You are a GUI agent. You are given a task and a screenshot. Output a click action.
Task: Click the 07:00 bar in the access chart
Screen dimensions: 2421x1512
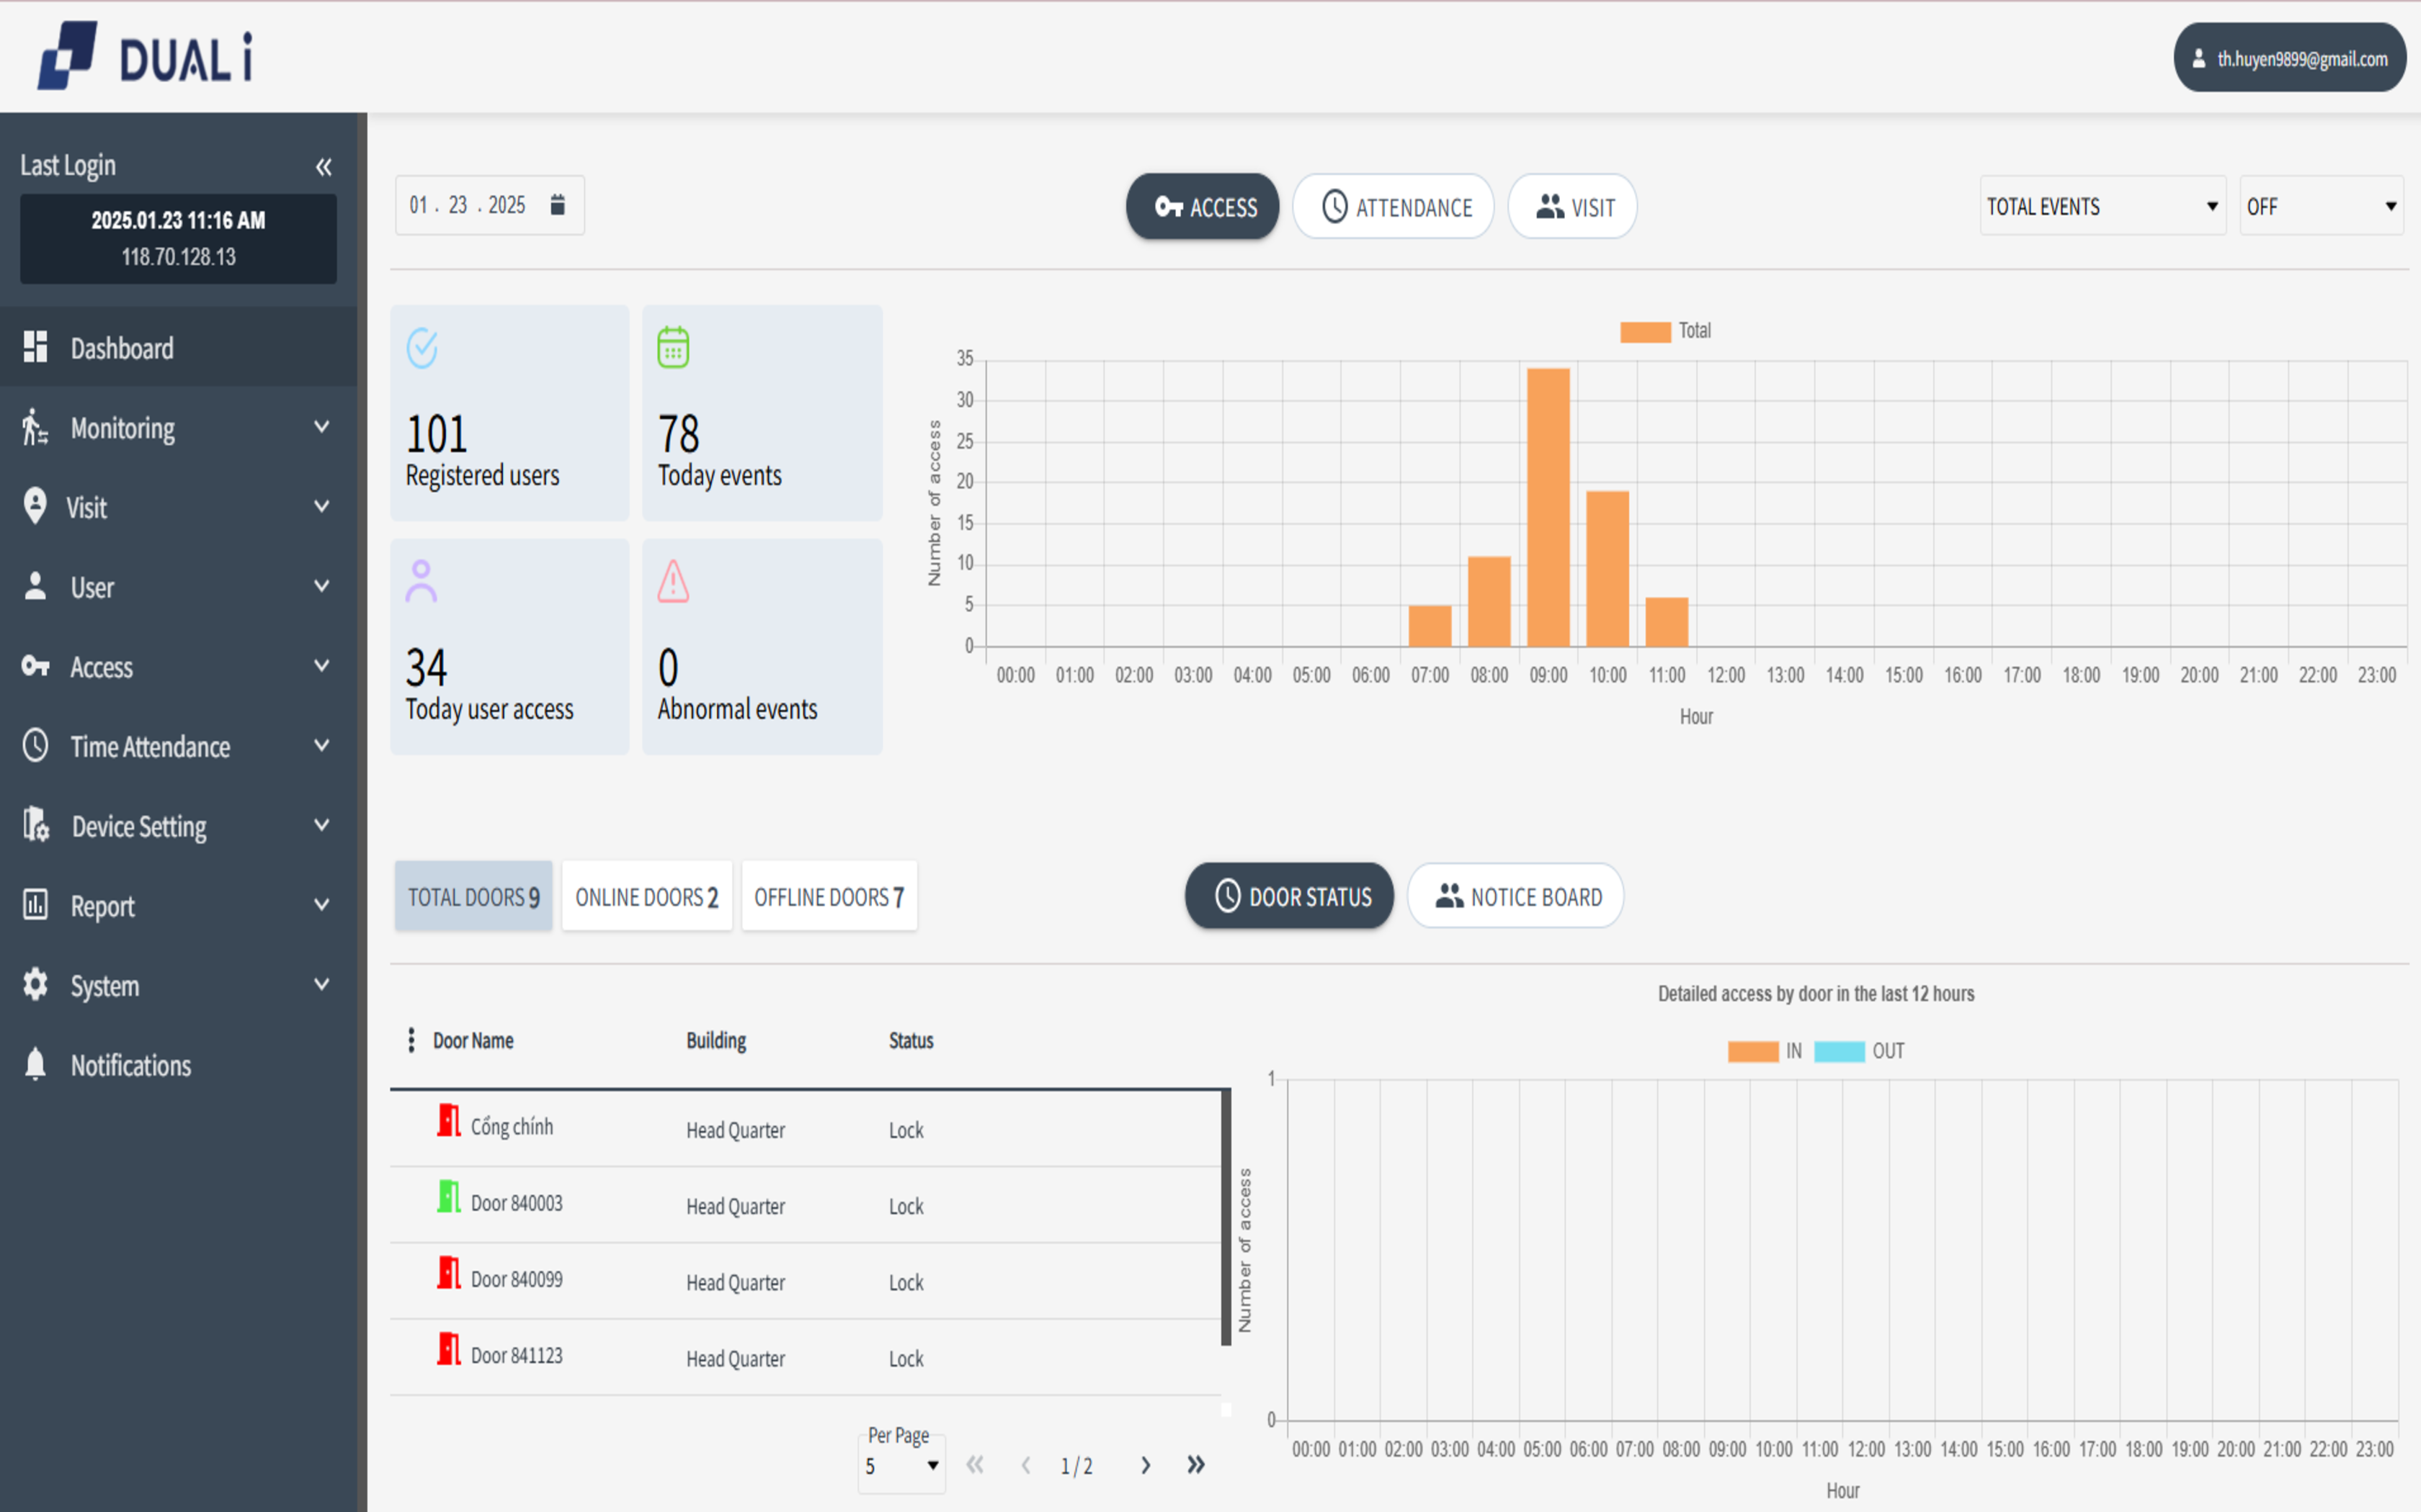tap(1430, 626)
